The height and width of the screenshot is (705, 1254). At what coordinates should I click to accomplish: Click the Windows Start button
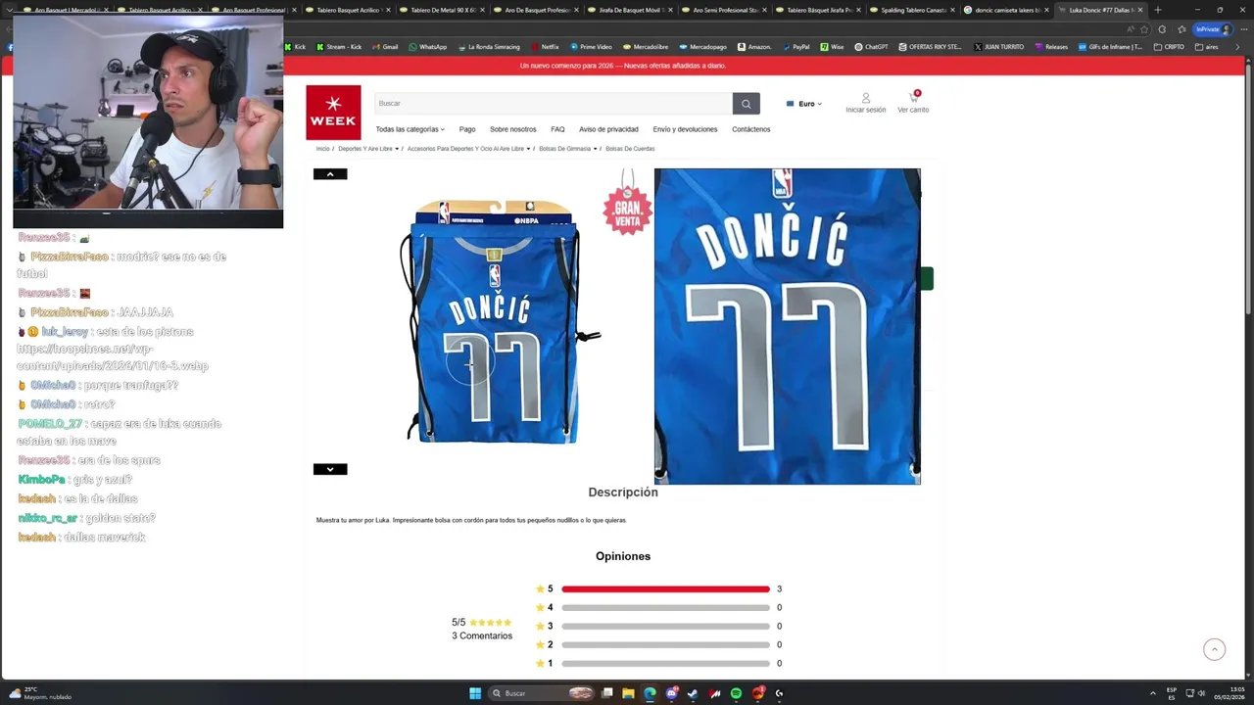475,693
